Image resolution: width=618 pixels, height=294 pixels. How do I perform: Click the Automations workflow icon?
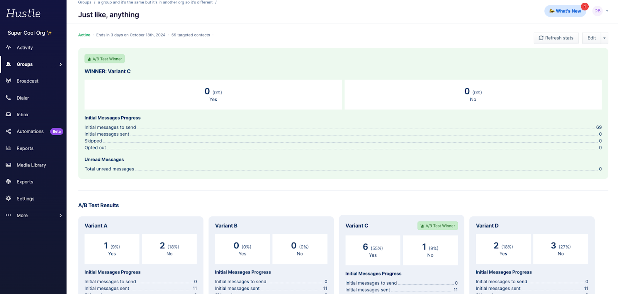[8, 131]
